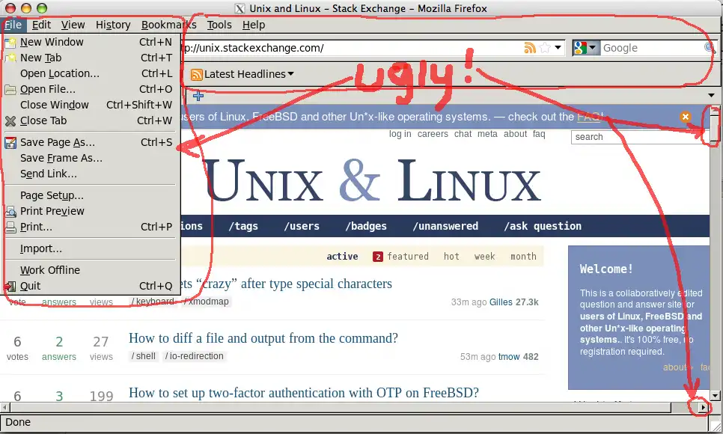The image size is (723, 434).
Task: Open the list all tabs dropdown
Action: click(712, 96)
